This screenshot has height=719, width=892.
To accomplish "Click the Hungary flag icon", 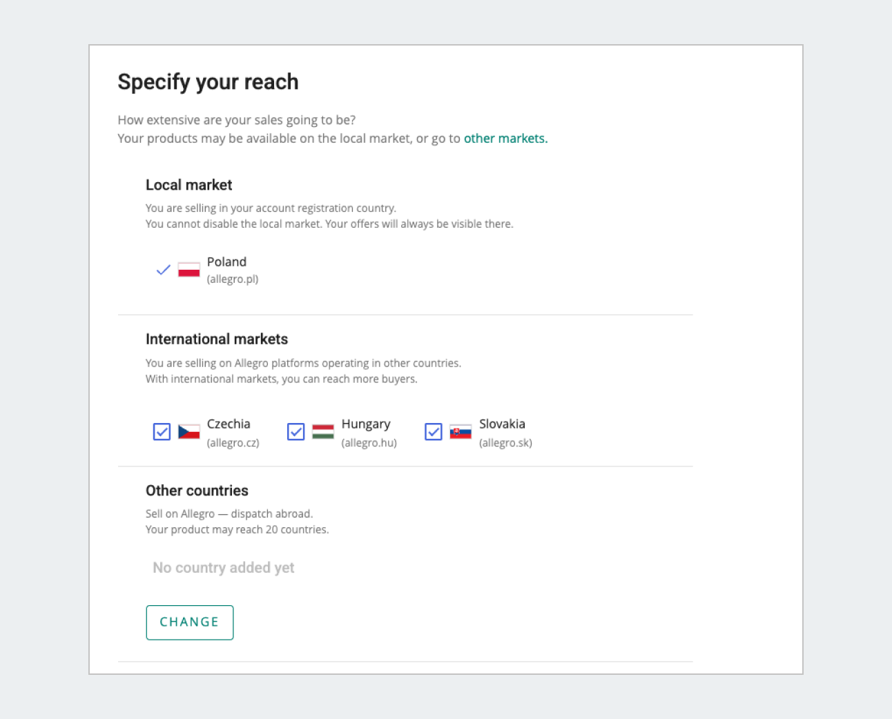I will [x=322, y=432].
